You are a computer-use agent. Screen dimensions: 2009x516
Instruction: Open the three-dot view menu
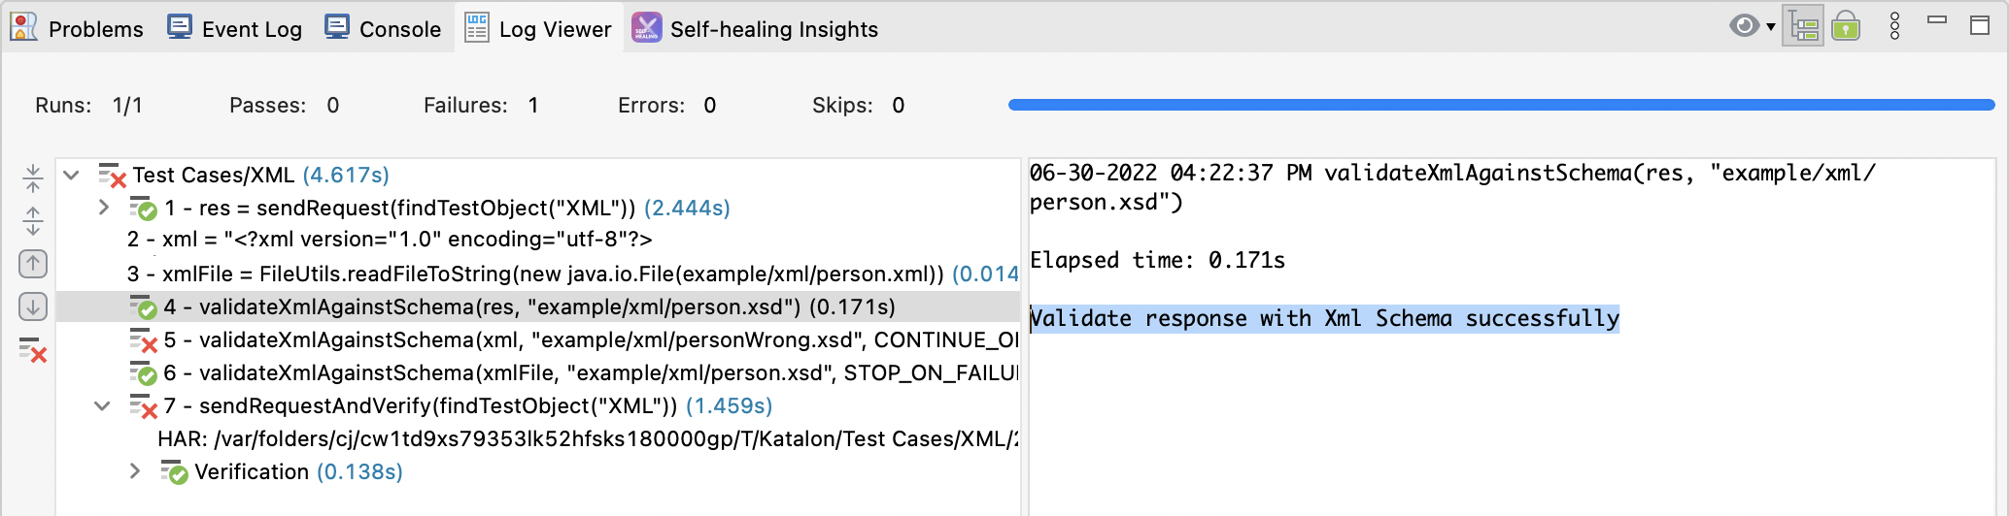coord(1894,26)
